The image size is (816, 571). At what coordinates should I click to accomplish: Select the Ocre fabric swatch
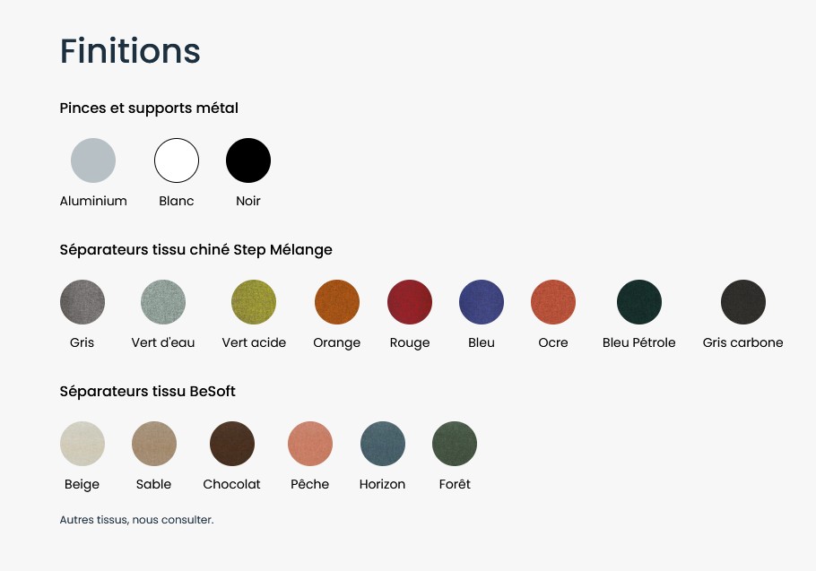[x=553, y=302]
